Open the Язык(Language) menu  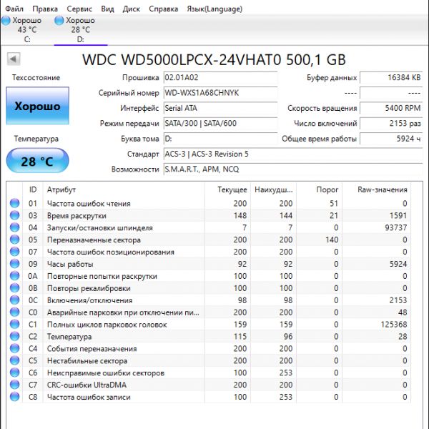(x=214, y=9)
